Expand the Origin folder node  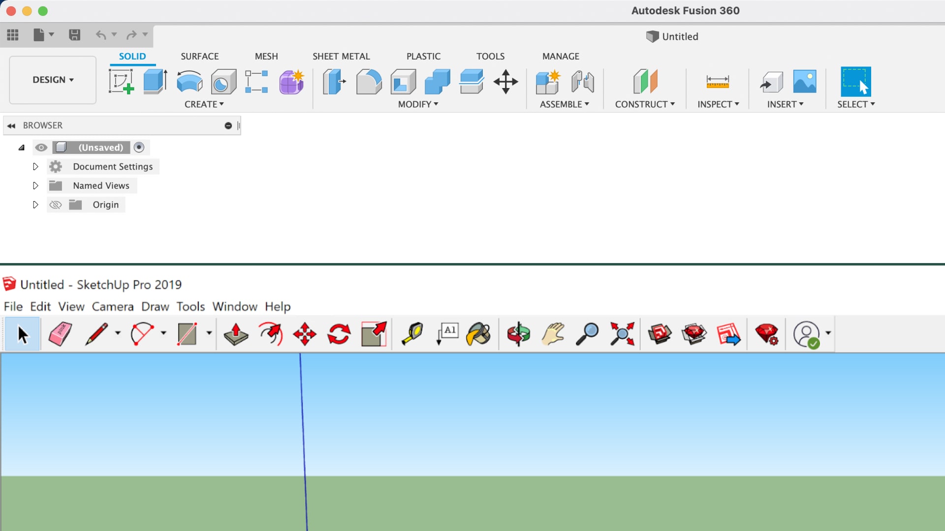click(x=35, y=205)
